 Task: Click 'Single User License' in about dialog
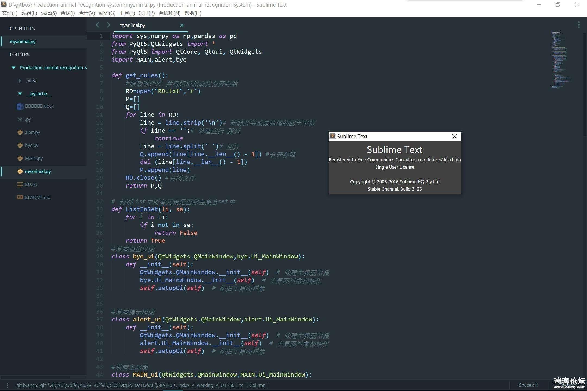(x=395, y=167)
